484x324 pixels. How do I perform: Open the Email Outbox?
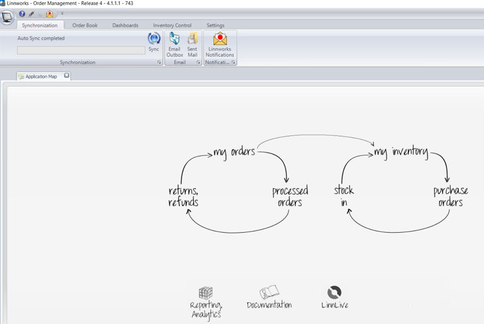(175, 45)
